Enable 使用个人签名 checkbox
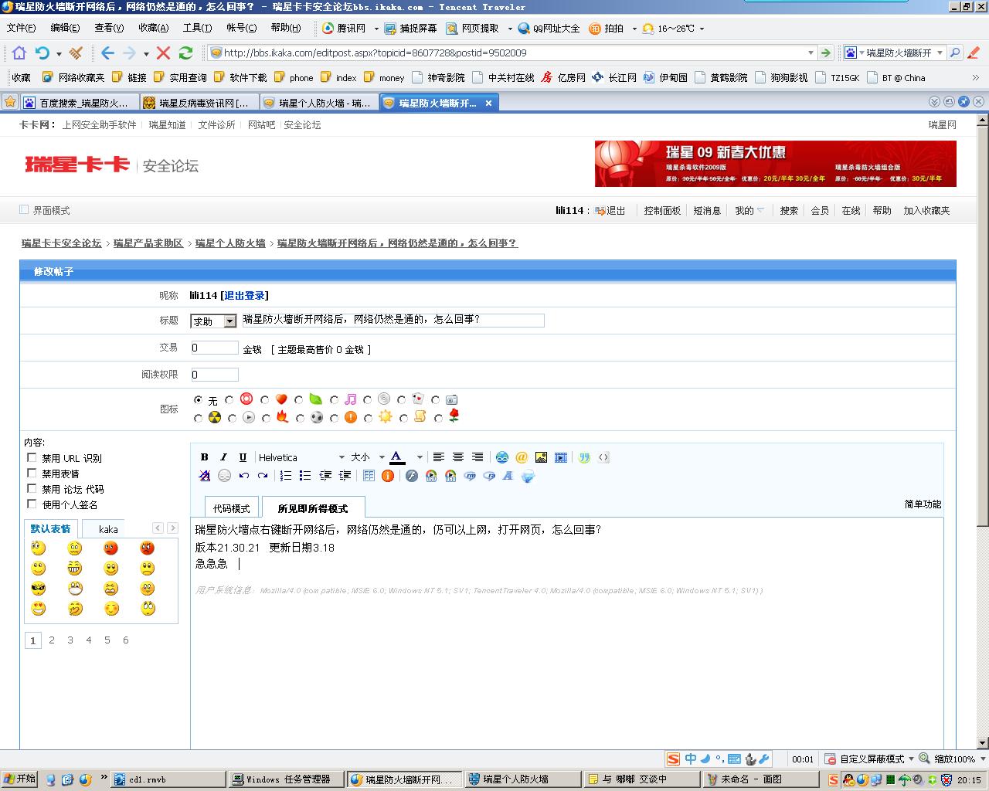This screenshot has width=989, height=791. tap(32, 504)
